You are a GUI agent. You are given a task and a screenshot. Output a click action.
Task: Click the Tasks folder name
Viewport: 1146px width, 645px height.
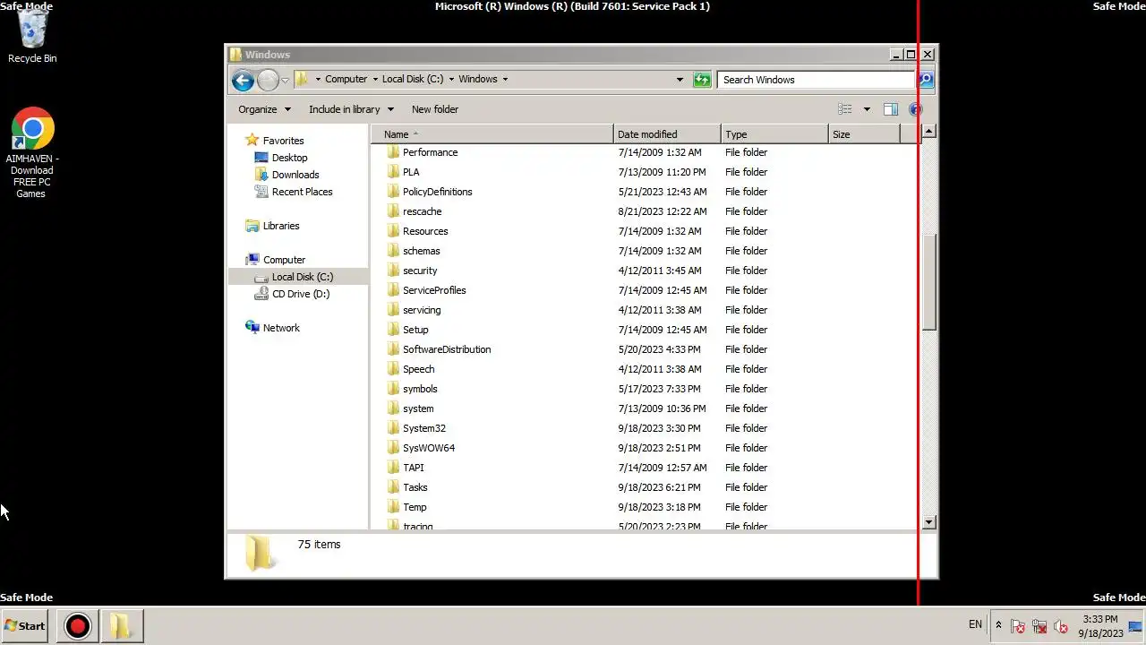coord(415,487)
